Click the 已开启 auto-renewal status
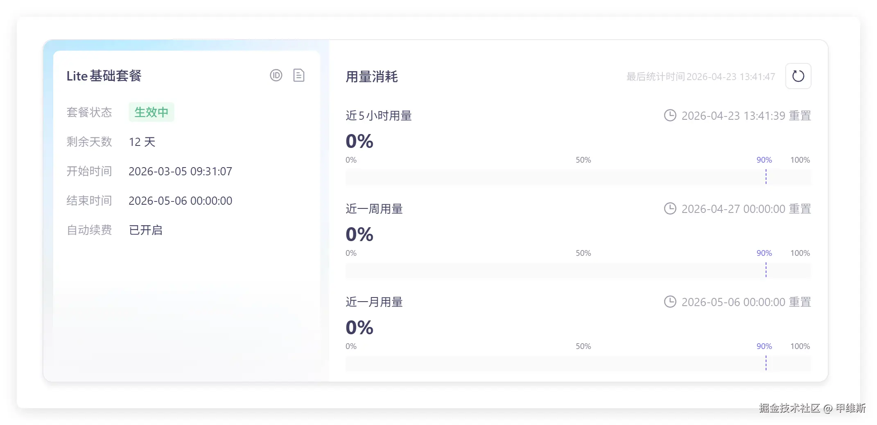The width and height of the screenshot is (877, 425). click(145, 230)
